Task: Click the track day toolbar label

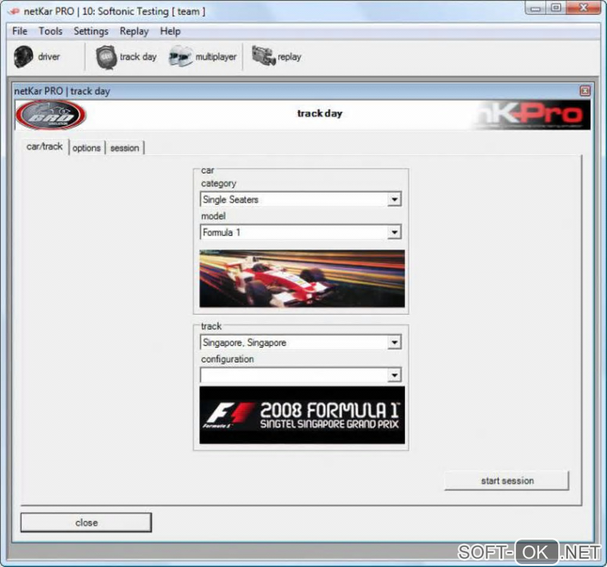Action: point(138,57)
